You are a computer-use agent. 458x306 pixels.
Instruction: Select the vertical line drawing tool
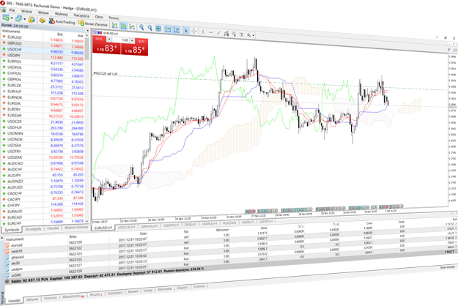(203, 31)
